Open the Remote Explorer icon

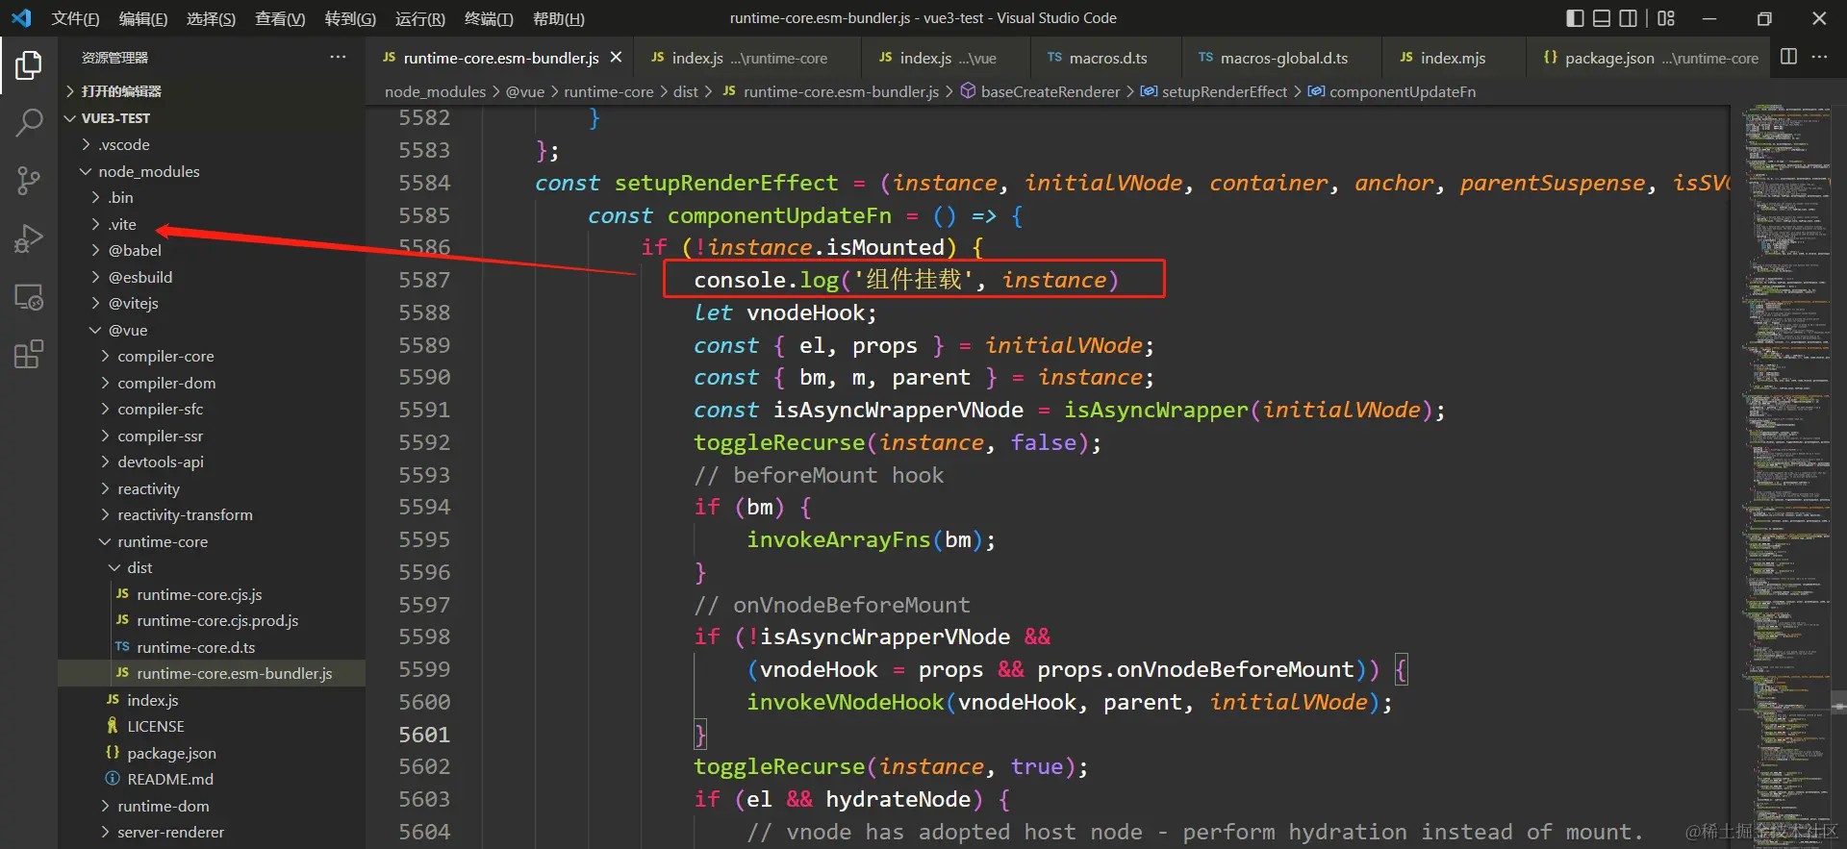[29, 297]
